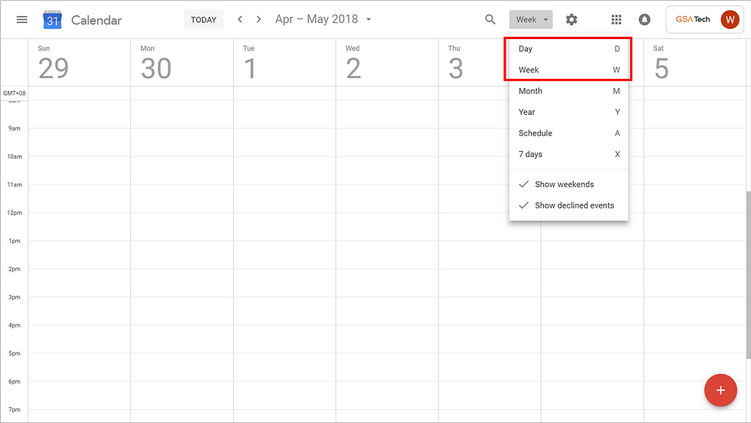751x423 pixels.
Task: Click the vertical scrollbar thumb
Action: [748, 274]
